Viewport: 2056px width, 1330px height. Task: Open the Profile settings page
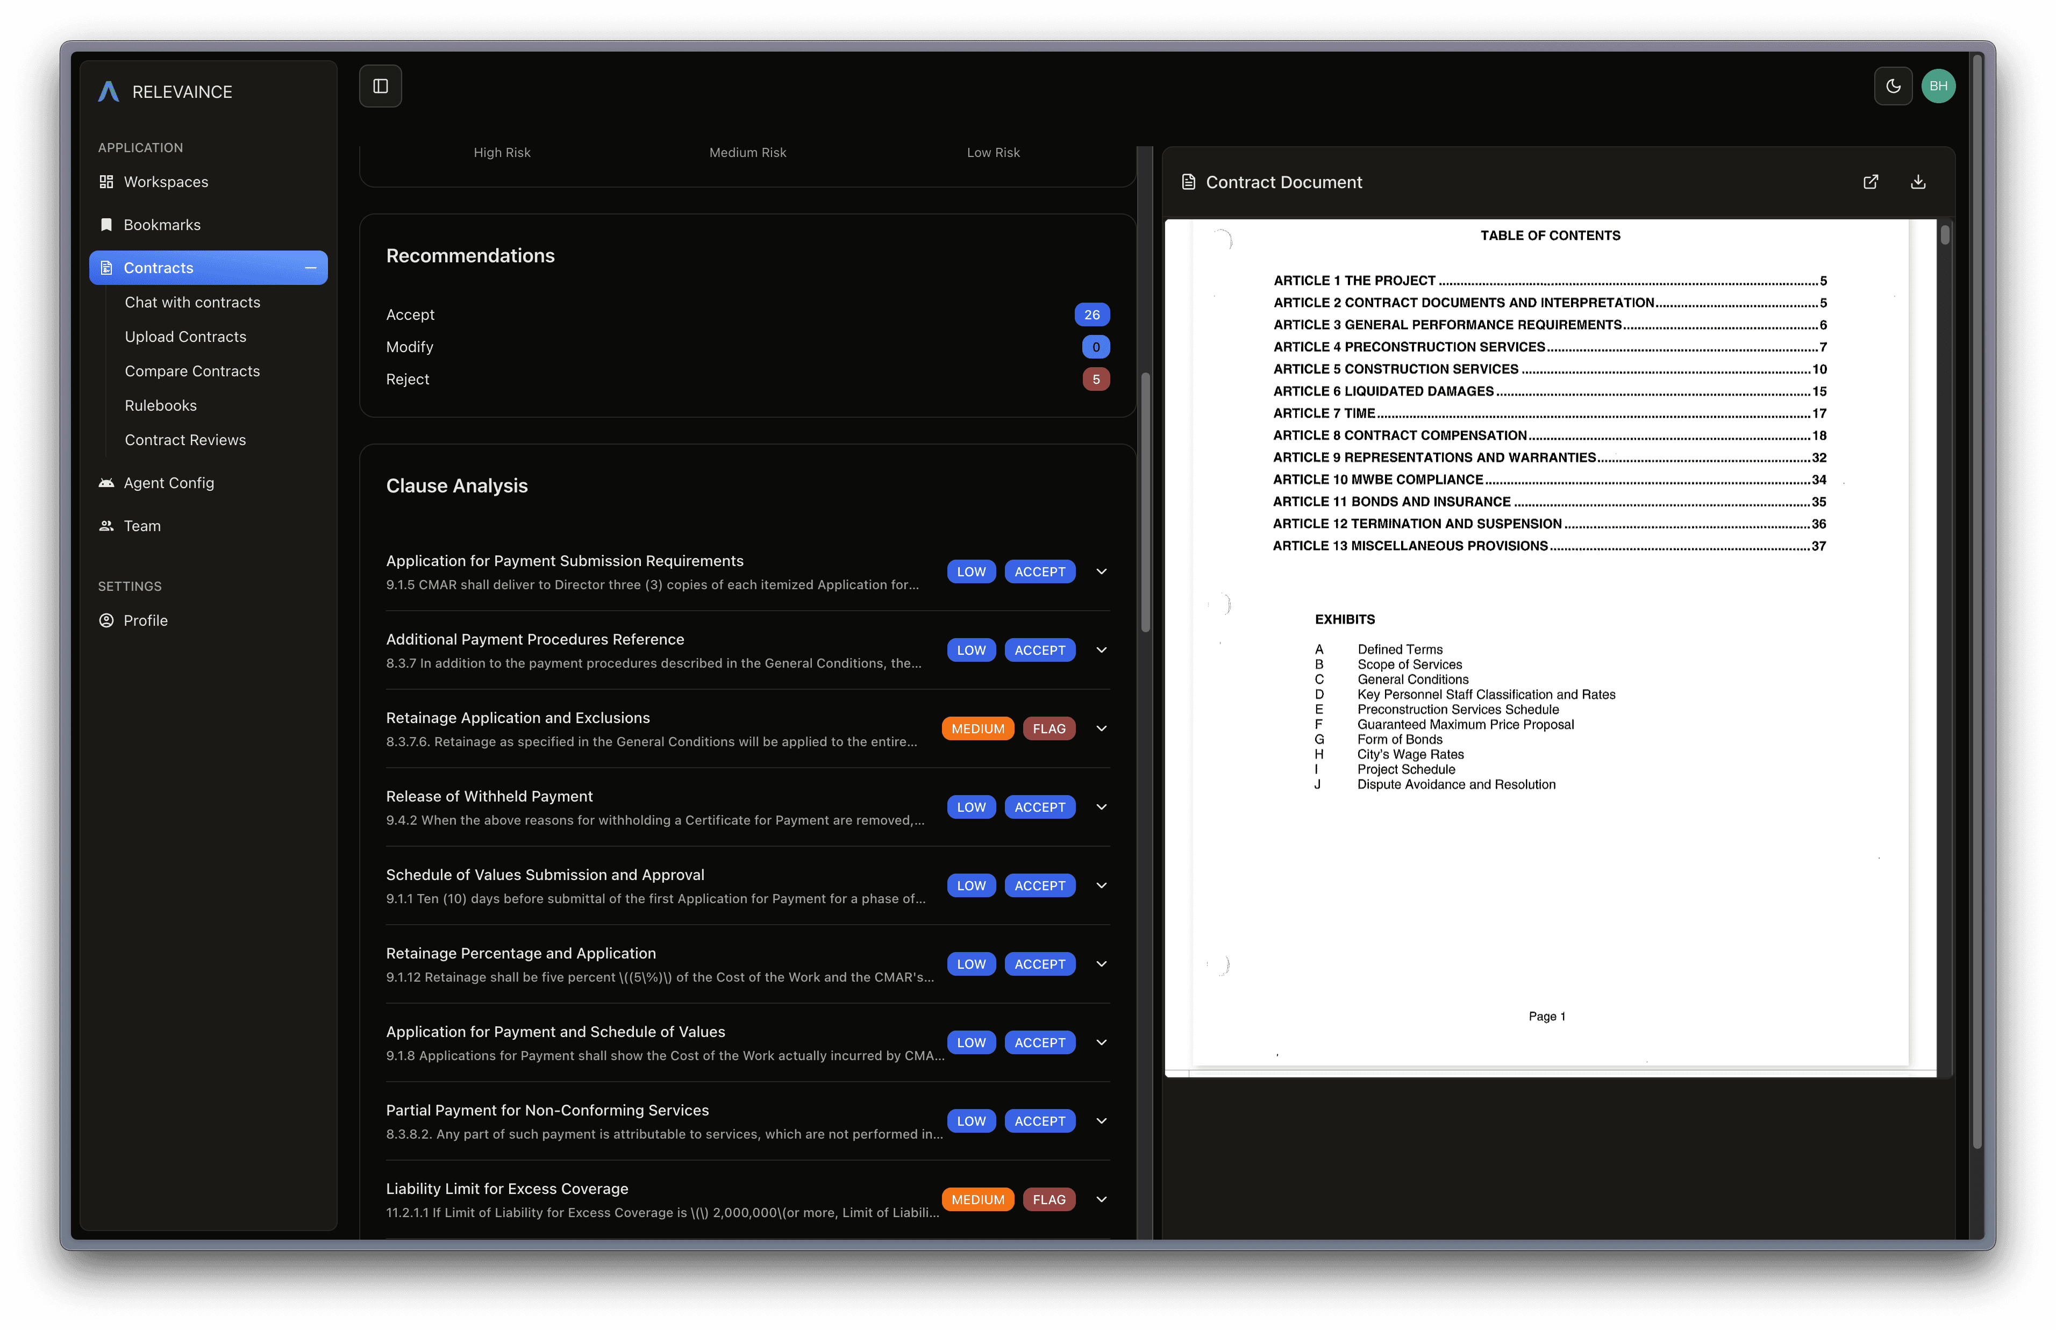coord(145,621)
